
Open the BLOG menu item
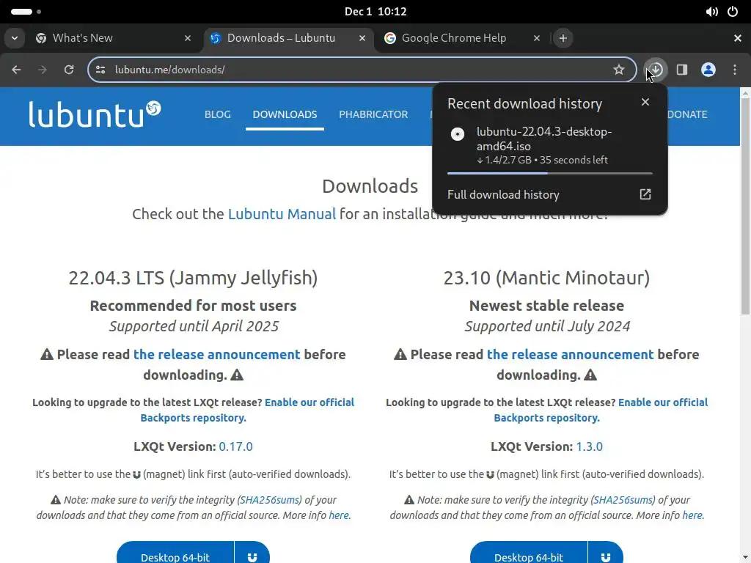click(x=217, y=114)
